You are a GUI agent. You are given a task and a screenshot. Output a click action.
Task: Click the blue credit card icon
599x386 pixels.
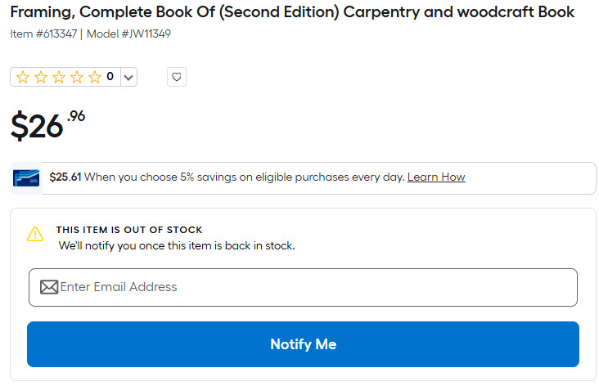[x=25, y=177]
